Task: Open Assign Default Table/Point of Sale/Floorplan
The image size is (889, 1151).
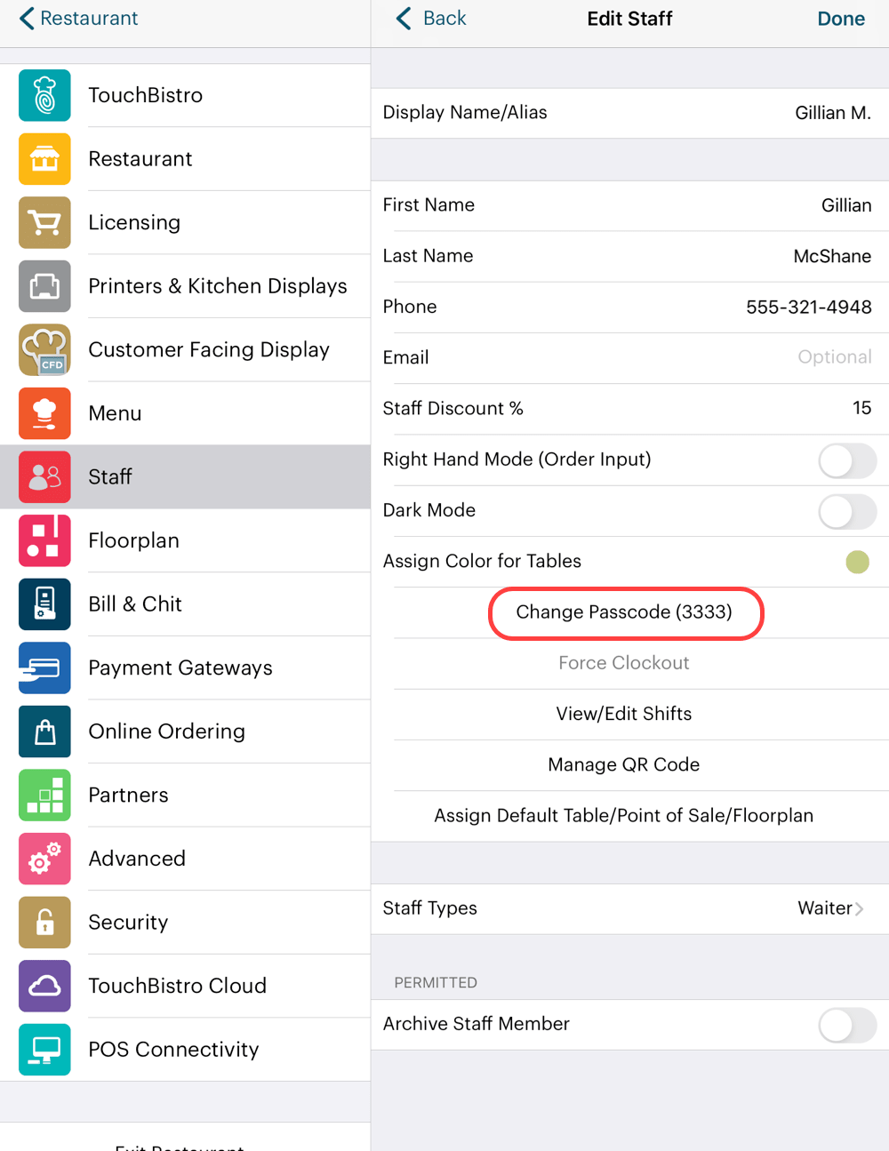Action: click(x=624, y=816)
